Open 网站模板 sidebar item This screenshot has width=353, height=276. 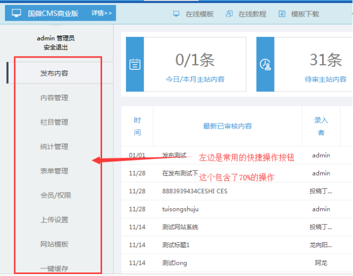coord(54,244)
